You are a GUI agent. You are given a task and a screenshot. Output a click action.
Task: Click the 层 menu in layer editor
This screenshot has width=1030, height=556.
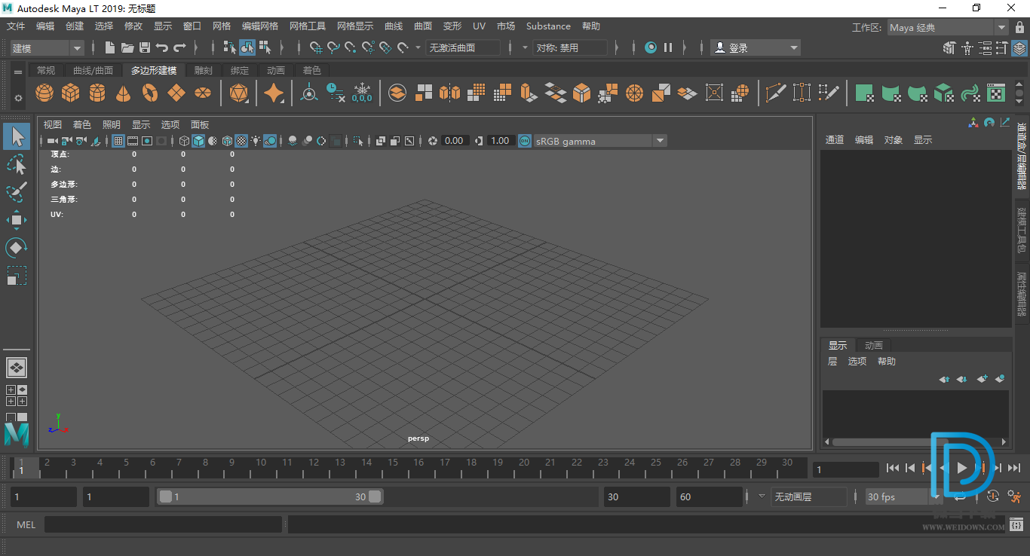click(832, 361)
